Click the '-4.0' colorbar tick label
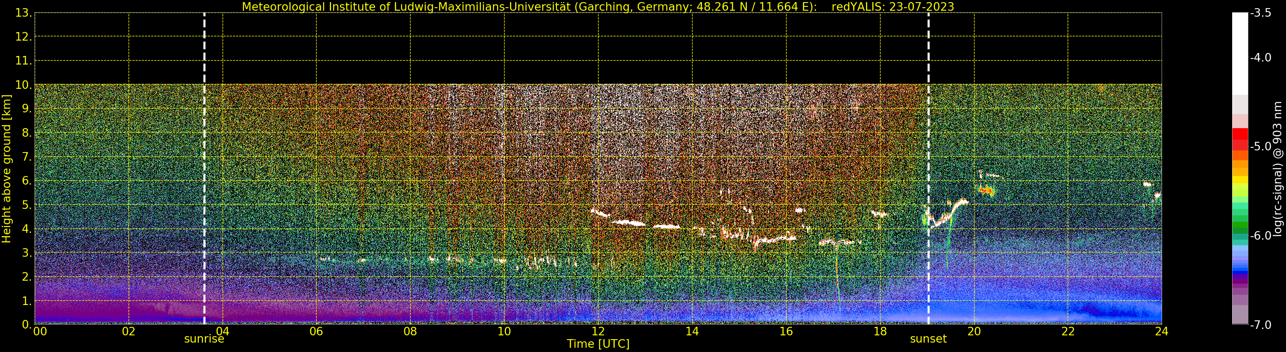 coord(1260,57)
